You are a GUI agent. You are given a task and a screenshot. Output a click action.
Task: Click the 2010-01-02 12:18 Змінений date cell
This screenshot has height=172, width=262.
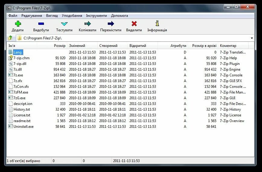click(x=82, y=115)
